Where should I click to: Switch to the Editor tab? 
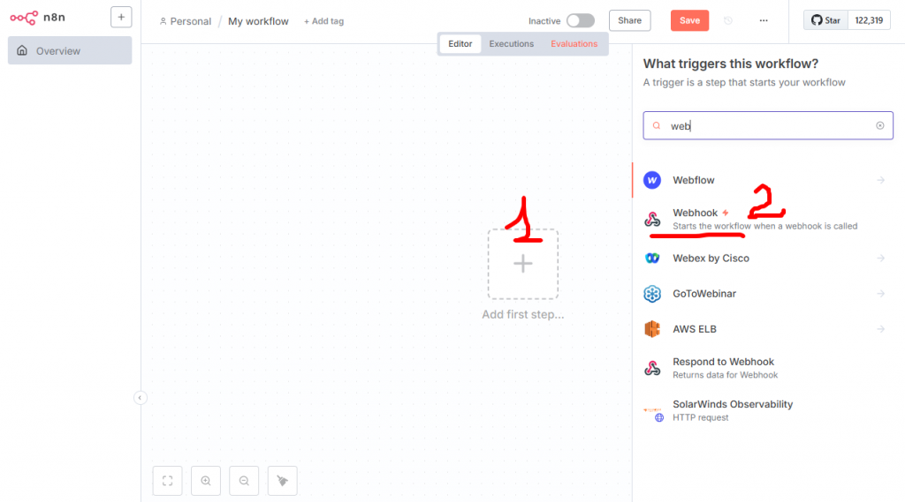click(460, 44)
